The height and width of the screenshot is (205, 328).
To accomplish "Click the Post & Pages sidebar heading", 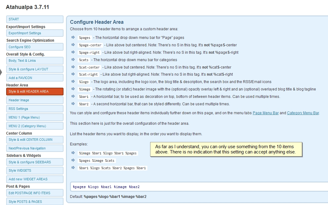I will (x=18, y=186).
